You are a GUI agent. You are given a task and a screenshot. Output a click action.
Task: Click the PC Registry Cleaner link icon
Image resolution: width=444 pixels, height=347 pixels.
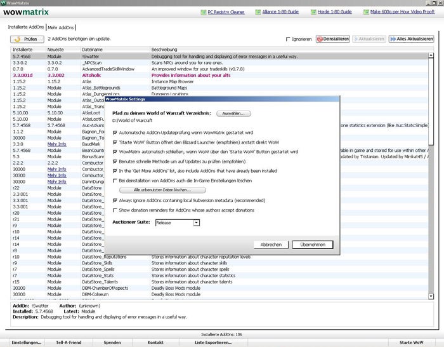point(204,12)
